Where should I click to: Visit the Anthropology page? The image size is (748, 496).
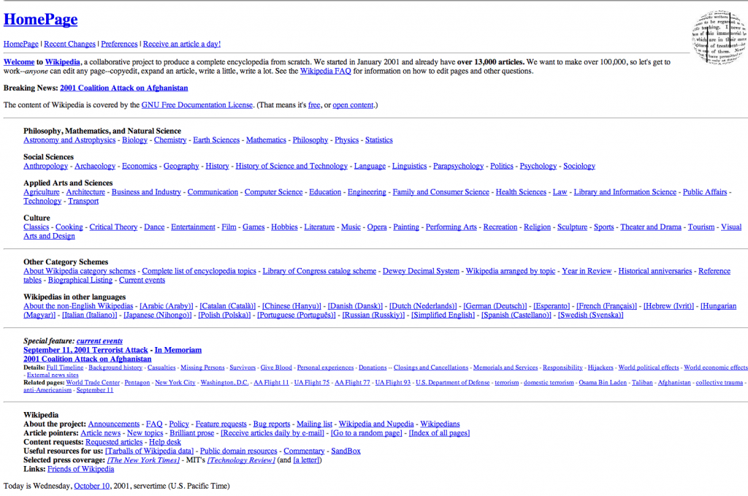pos(46,166)
